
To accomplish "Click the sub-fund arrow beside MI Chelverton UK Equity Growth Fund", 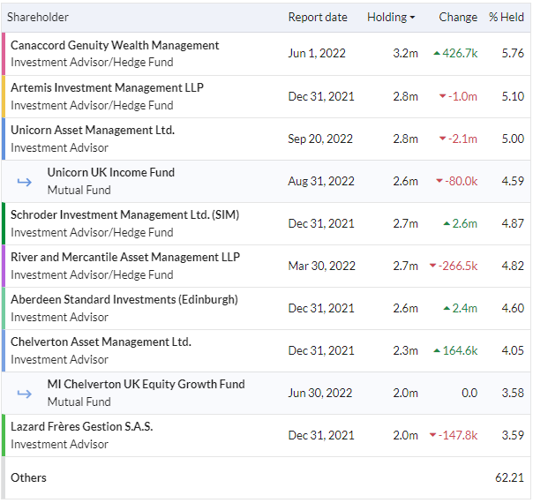I will point(25,394).
